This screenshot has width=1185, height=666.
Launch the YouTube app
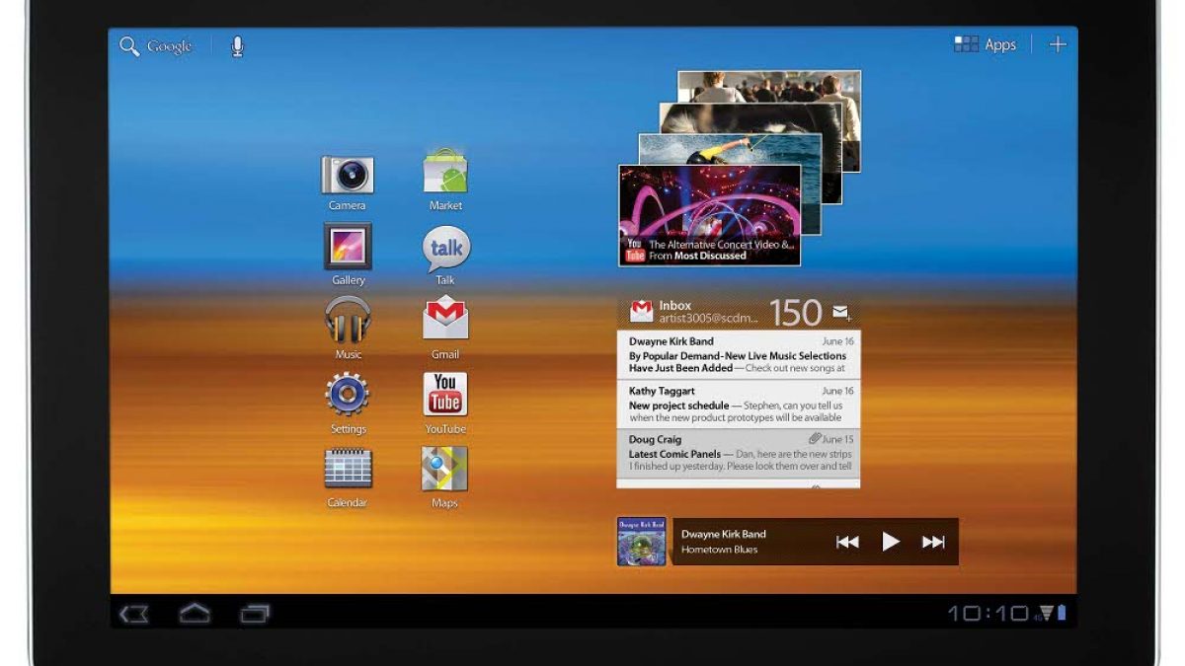[445, 395]
